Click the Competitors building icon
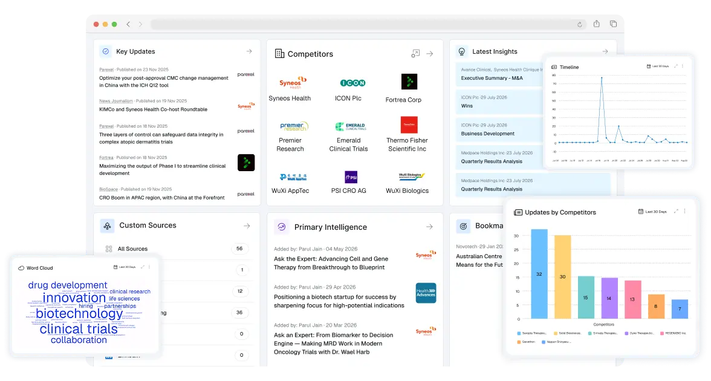 (x=279, y=53)
